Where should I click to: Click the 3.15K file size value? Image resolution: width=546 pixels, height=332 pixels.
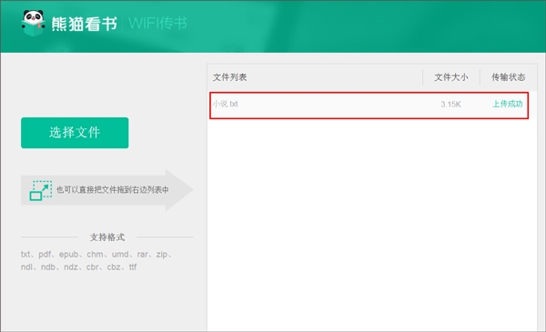(x=450, y=104)
